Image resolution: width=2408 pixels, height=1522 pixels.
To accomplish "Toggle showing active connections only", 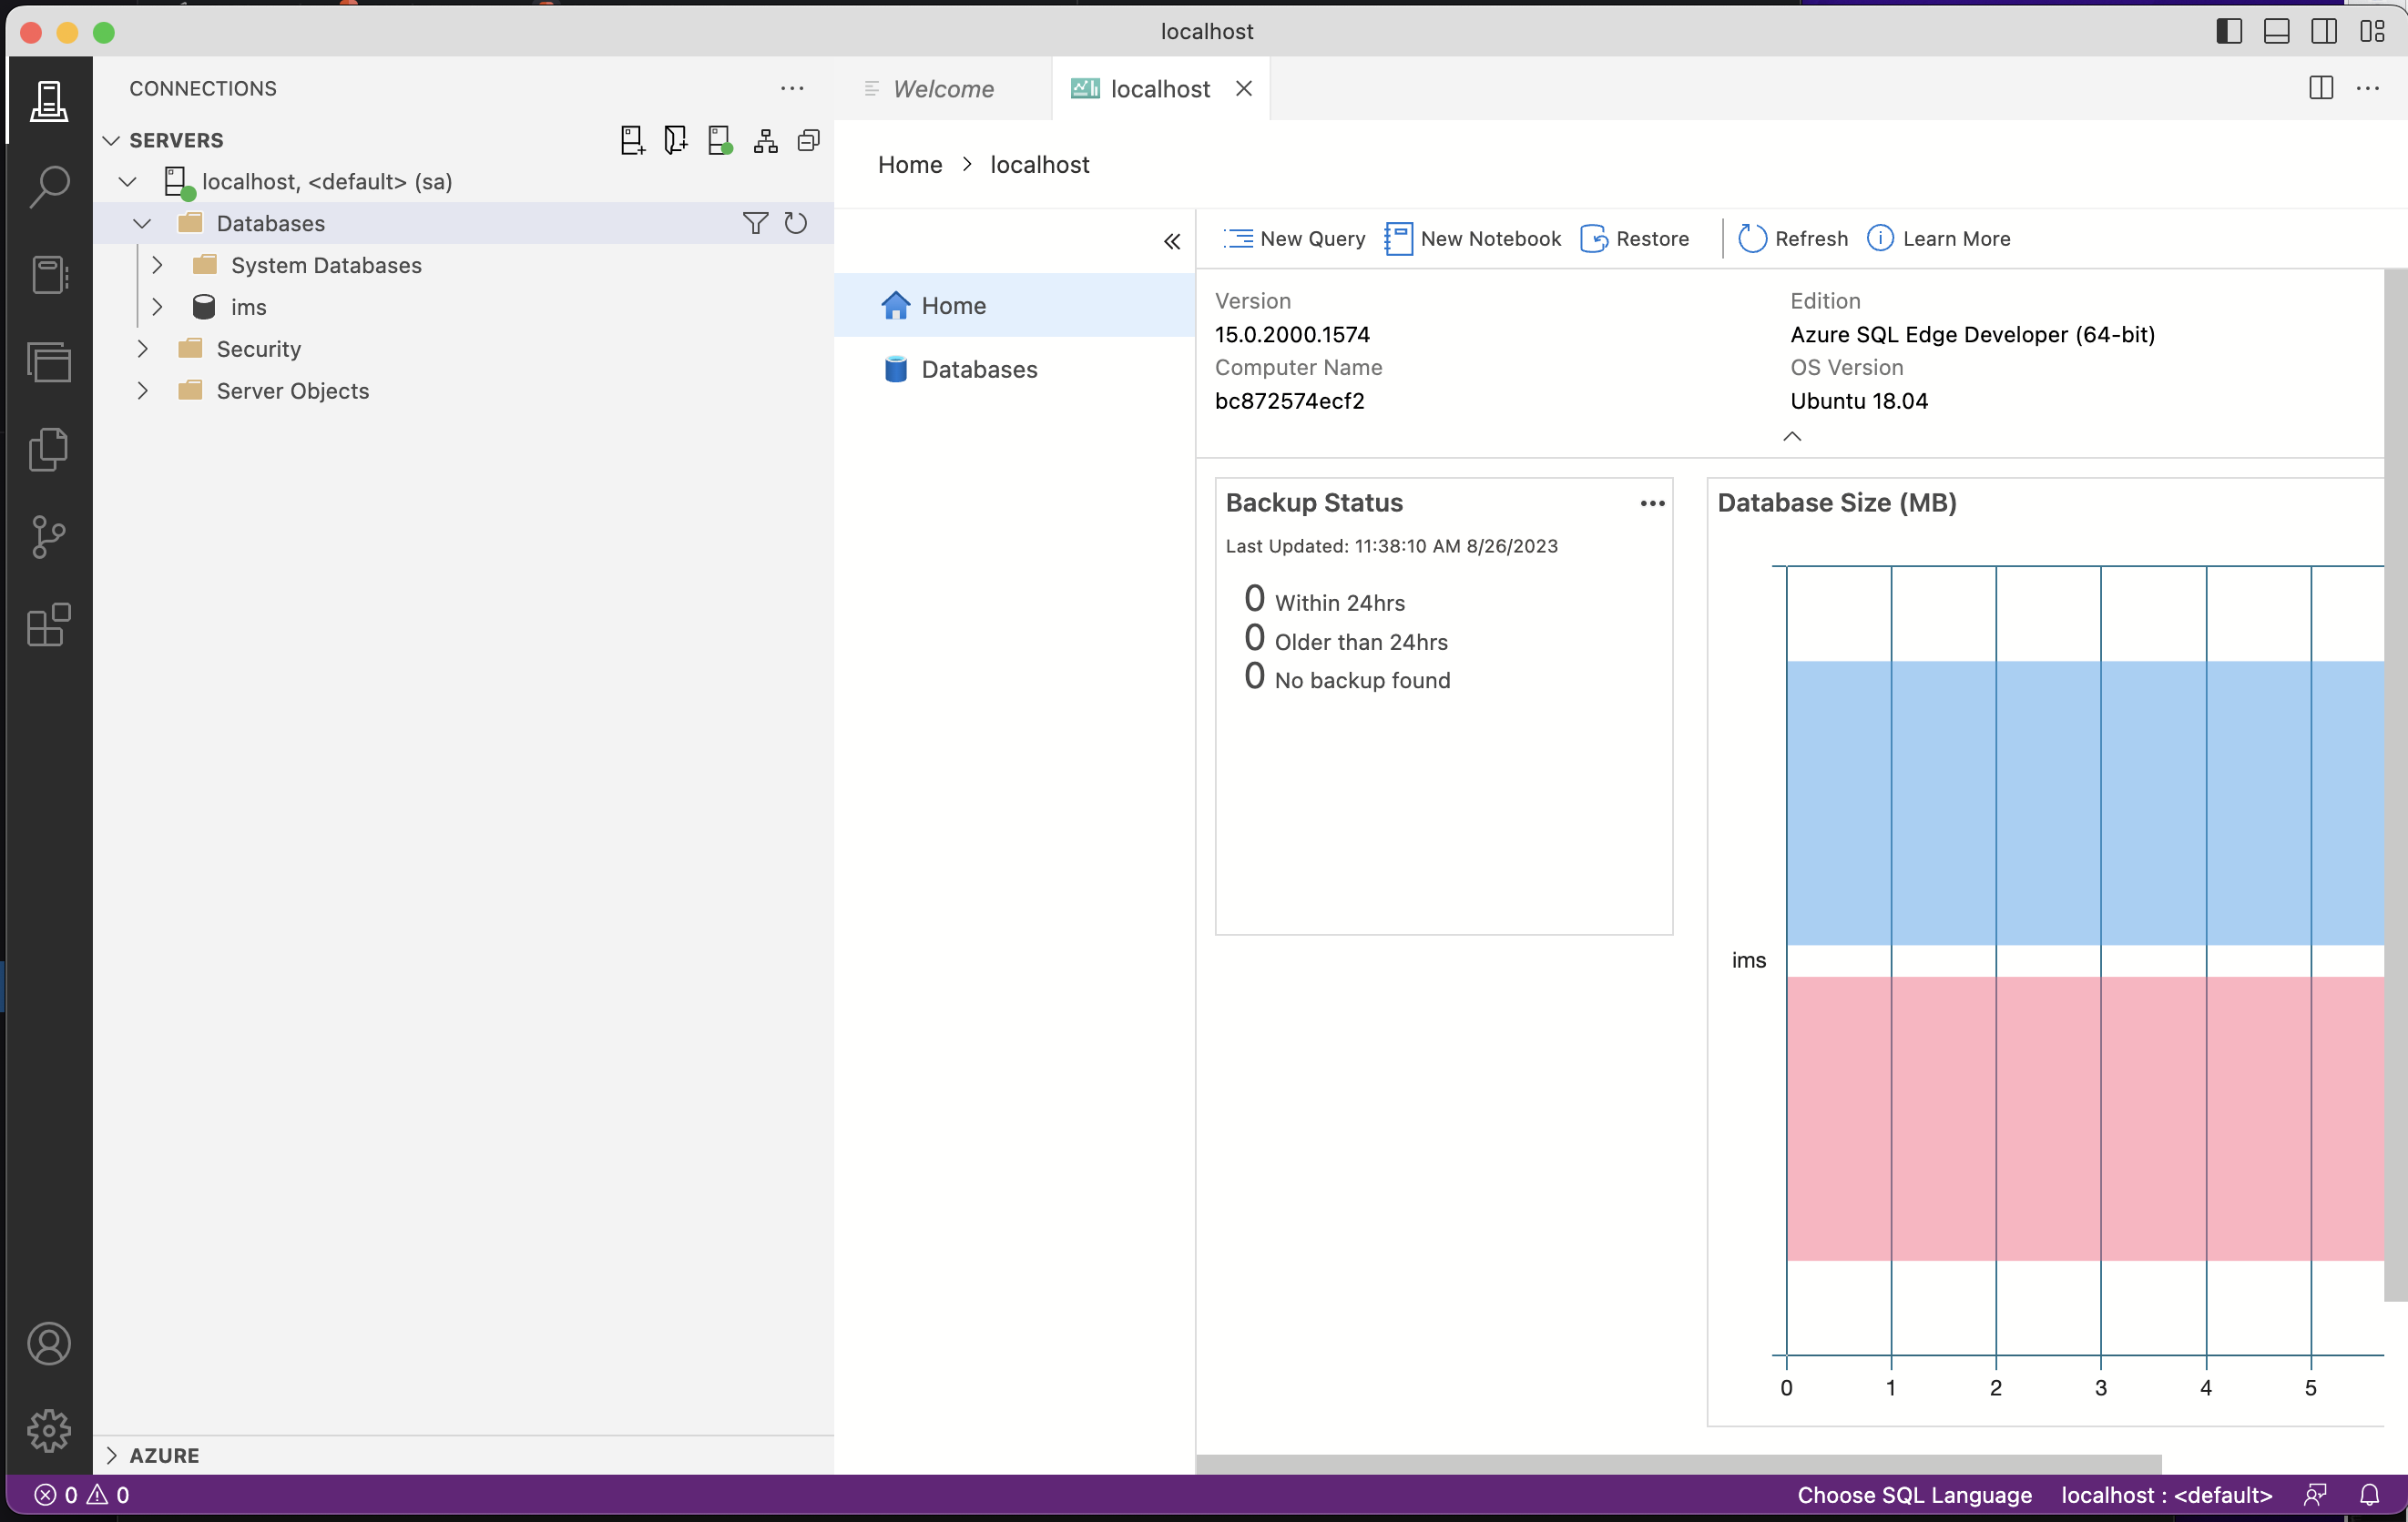I will (719, 140).
